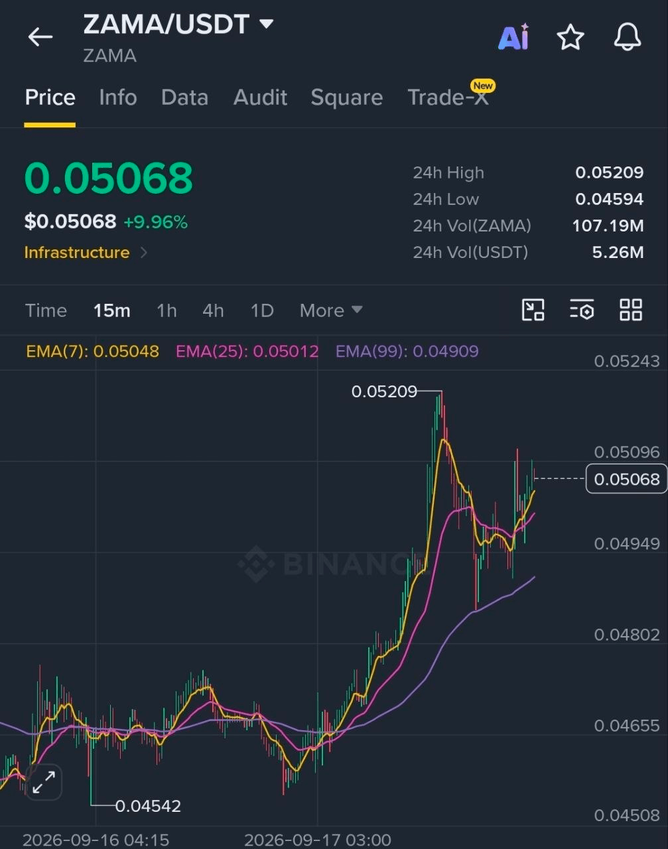The width and height of the screenshot is (668, 849).
Task: Tap the +9.96% change value
Action: 155,222
